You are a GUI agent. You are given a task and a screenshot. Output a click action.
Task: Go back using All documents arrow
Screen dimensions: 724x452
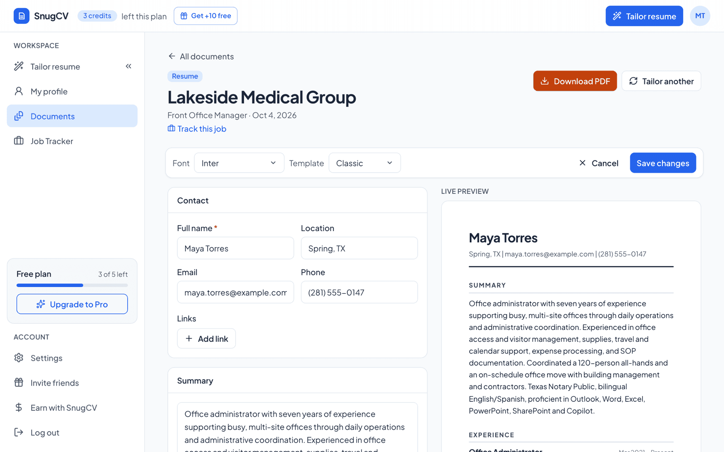click(x=200, y=56)
